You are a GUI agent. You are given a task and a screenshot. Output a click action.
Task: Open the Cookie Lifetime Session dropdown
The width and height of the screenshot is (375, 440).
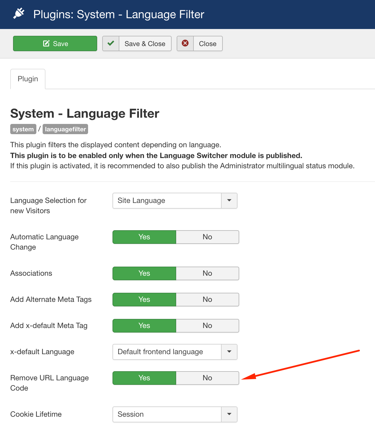click(x=175, y=414)
